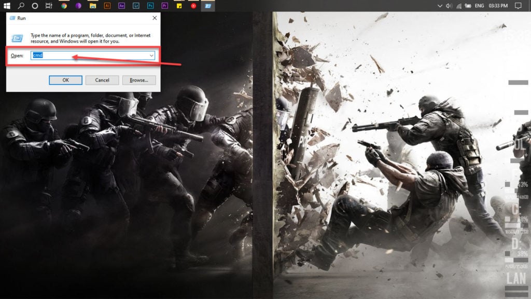Open Sticky Notes from the taskbar
Screen dimensions: 531x299
coord(179,6)
